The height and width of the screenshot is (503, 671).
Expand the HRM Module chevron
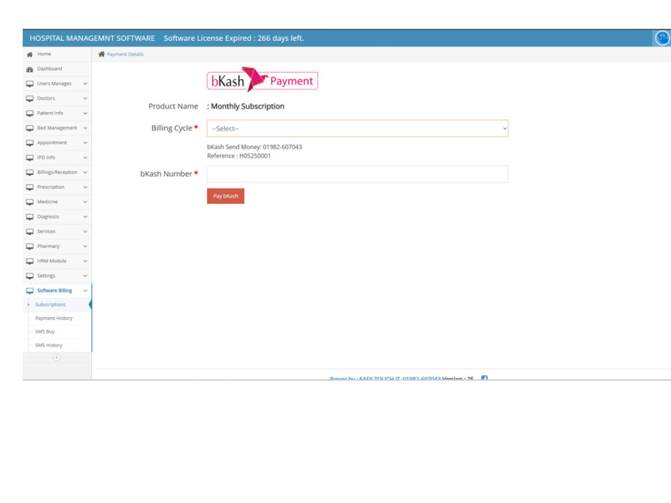pos(85,261)
